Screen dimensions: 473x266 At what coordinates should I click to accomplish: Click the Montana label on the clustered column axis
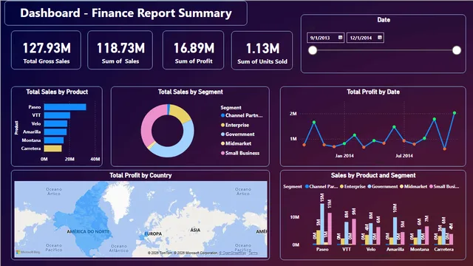pyautogui.click(x=419, y=250)
